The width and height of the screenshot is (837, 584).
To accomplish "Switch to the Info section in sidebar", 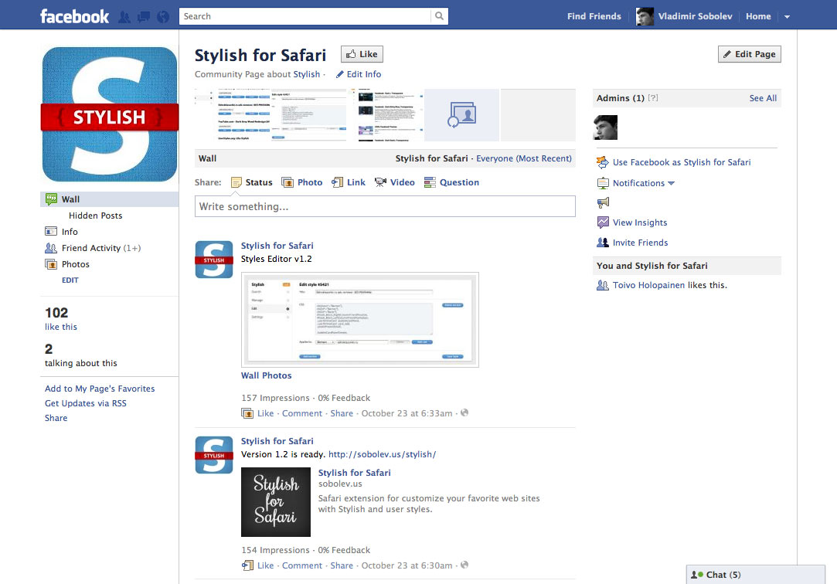I will click(69, 231).
